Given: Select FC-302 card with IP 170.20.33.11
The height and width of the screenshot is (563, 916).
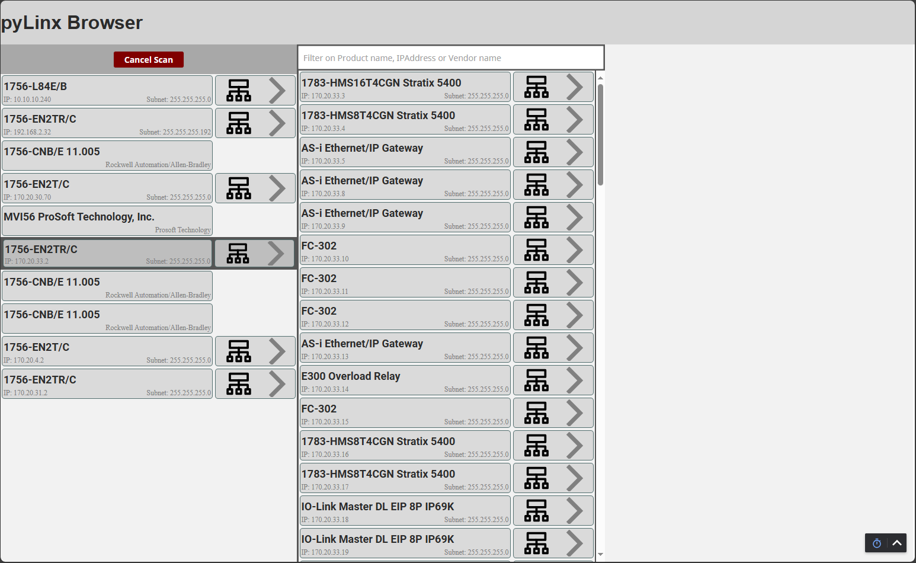Looking at the screenshot, I should pyautogui.click(x=405, y=283).
